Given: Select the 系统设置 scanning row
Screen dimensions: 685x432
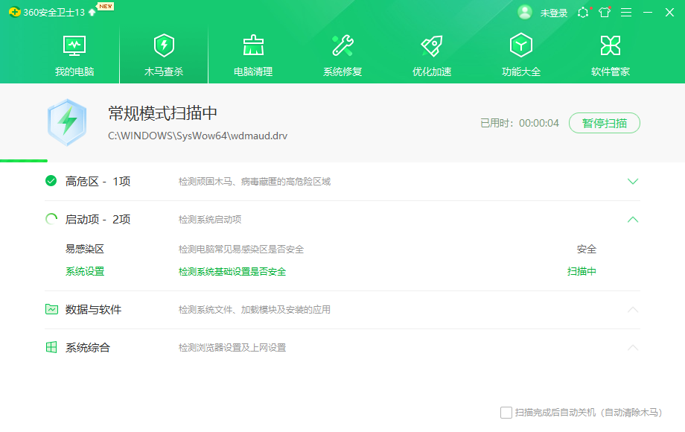Looking at the screenshot, I should pyautogui.click(x=85, y=272).
